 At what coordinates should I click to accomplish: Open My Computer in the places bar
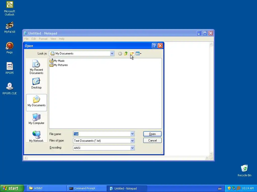pos(36,119)
